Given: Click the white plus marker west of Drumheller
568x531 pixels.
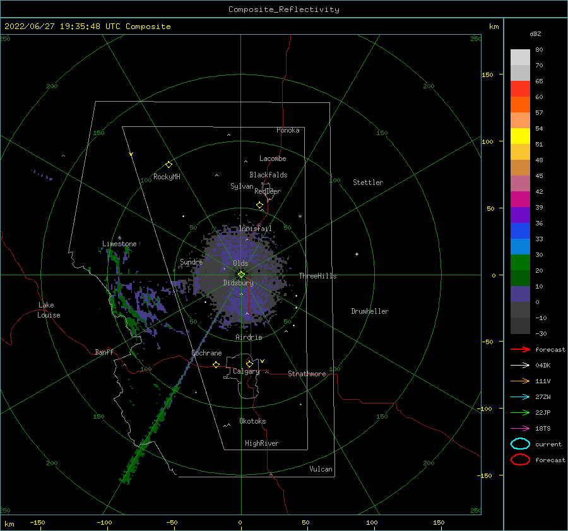Looking at the screenshot, I should [357, 254].
